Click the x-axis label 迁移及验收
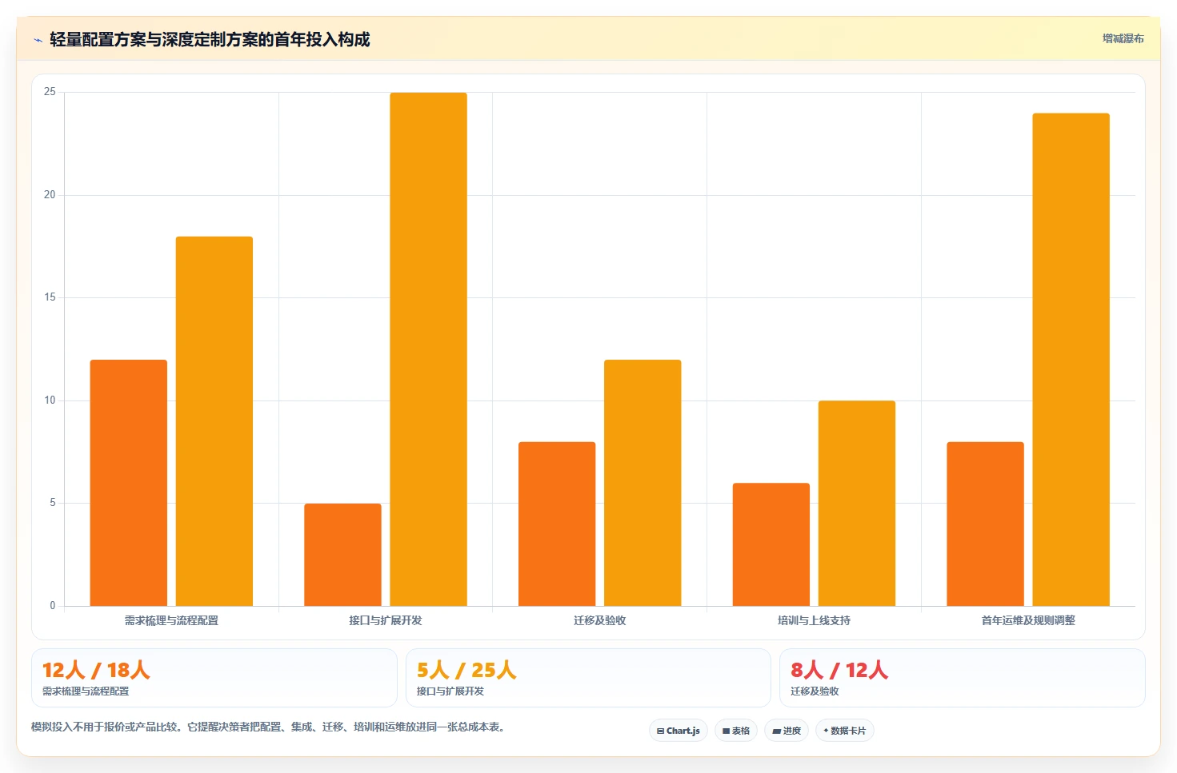 point(600,620)
